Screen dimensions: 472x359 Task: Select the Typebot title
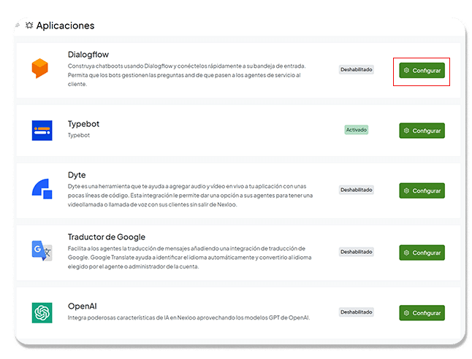point(83,124)
